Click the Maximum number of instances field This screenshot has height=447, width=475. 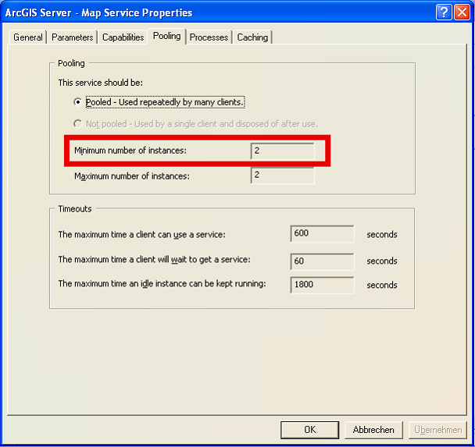[x=282, y=176]
